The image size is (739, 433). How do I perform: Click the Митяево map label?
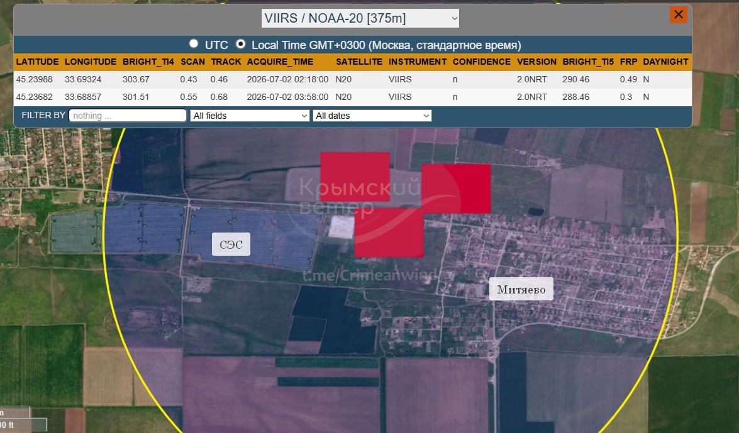click(x=521, y=289)
